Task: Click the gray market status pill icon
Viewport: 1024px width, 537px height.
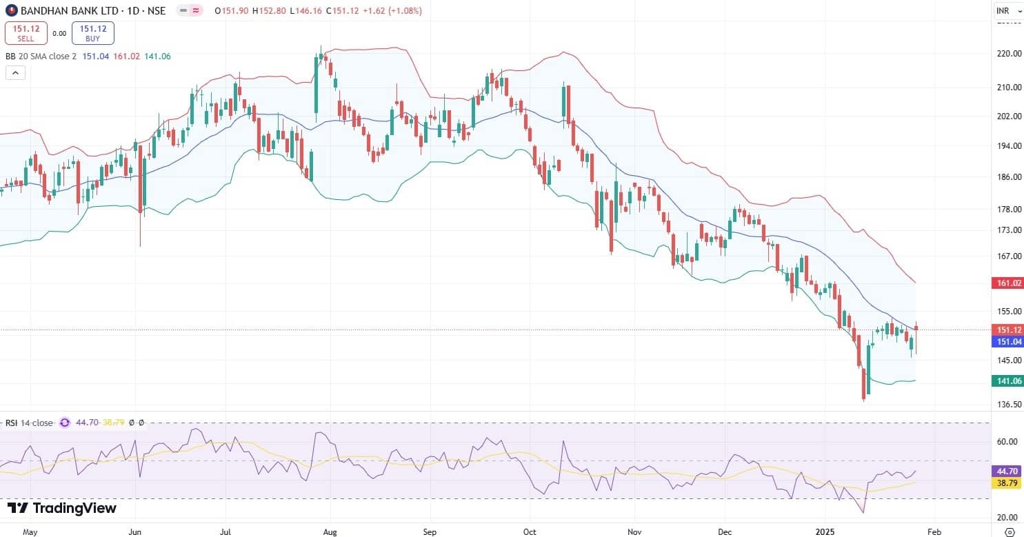Action: coord(182,11)
